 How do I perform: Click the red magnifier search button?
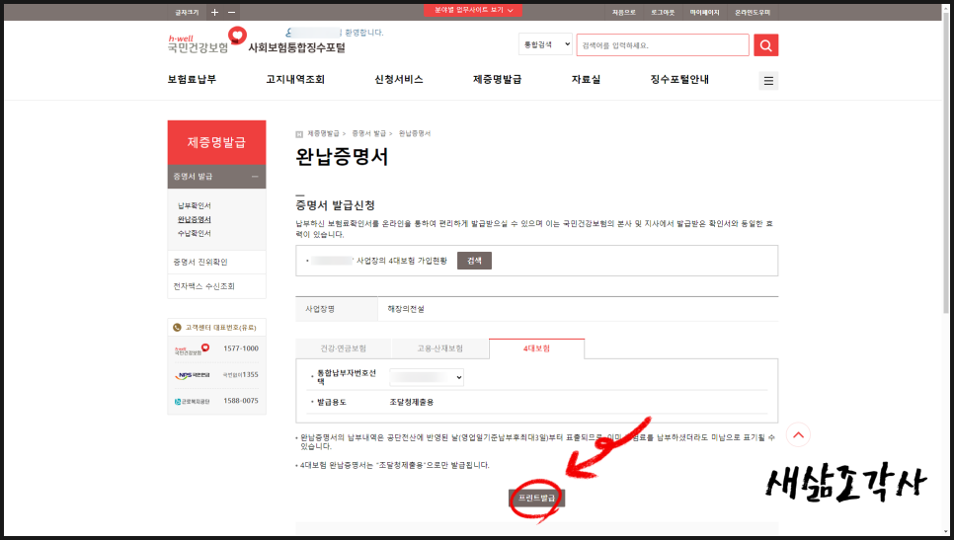(x=766, y=45)
